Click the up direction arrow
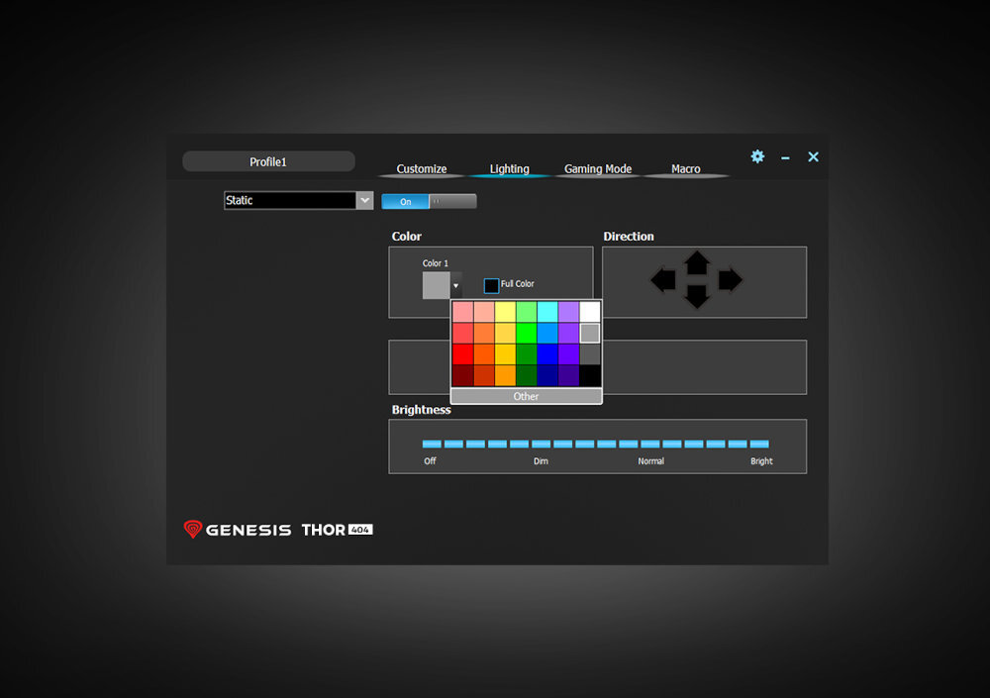The width and height of the screenshot is (990, 698). click(x=697, y=262)
